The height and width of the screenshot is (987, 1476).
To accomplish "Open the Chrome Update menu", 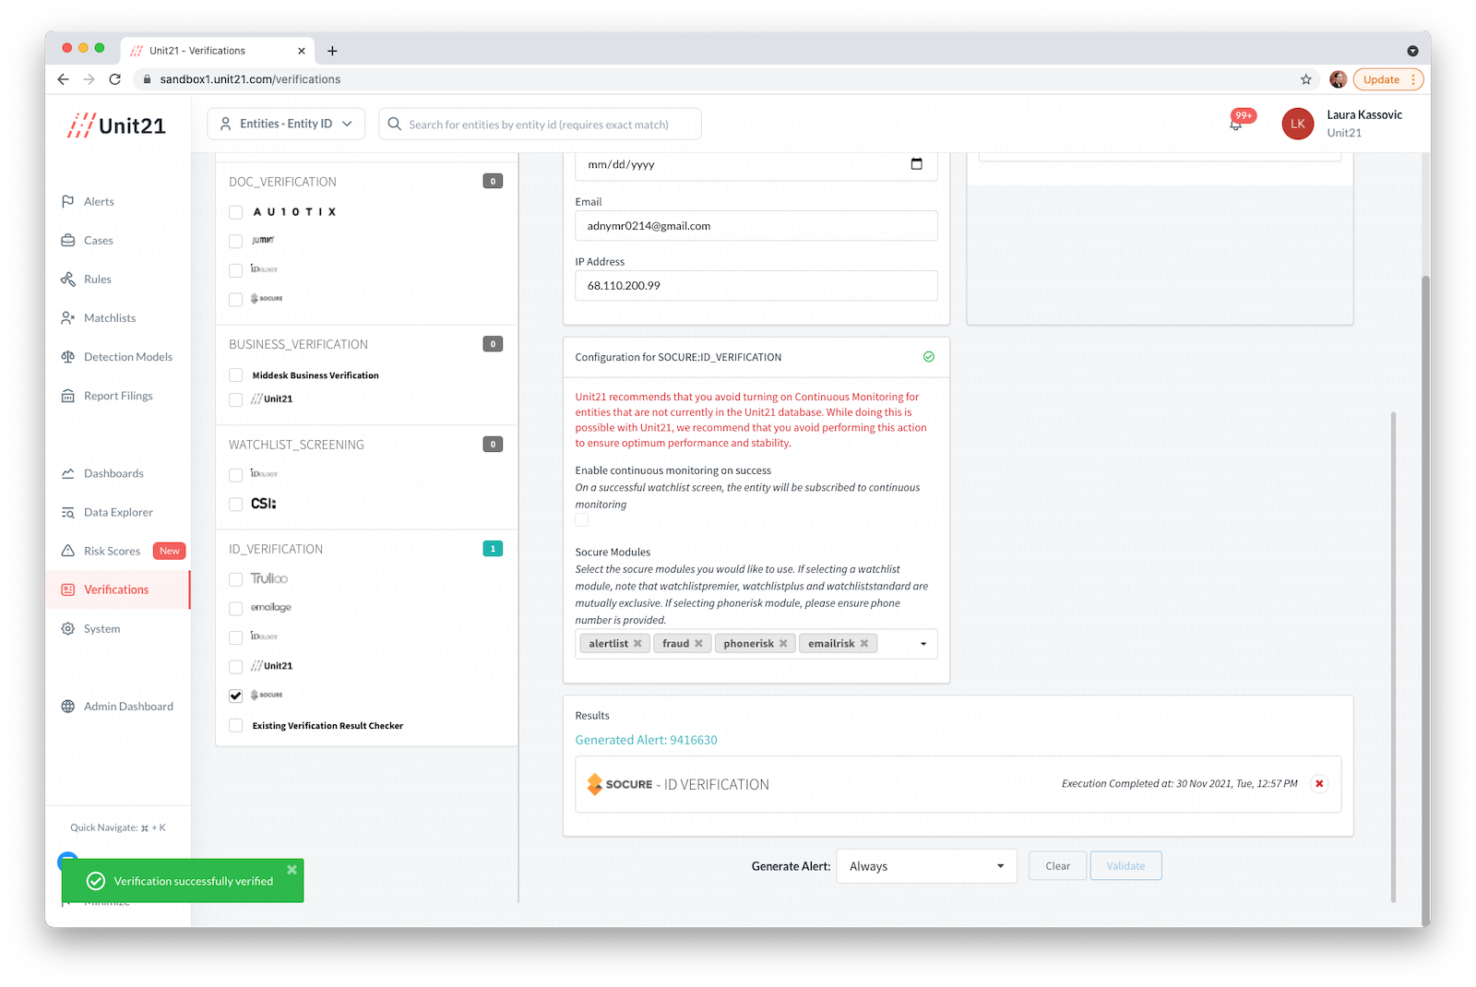I will click(x=1388, y=79).
